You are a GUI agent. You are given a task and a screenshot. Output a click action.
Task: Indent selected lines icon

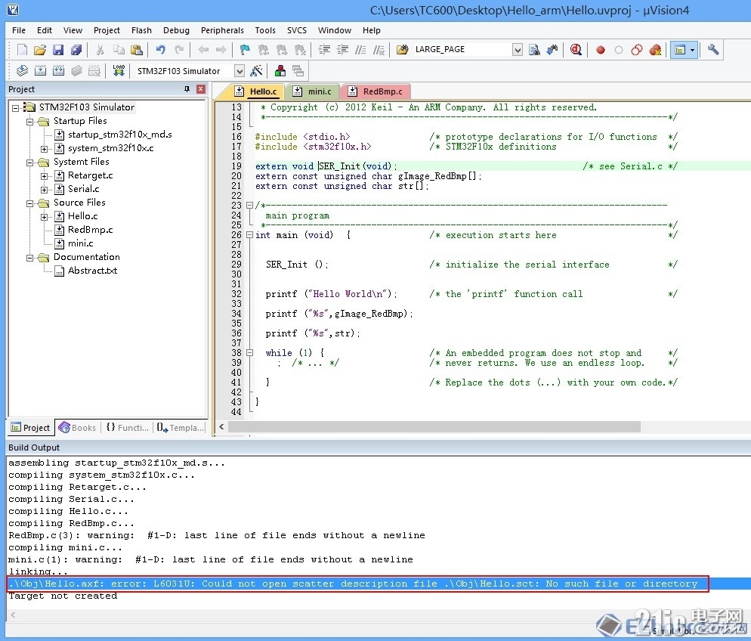(324, 50)
